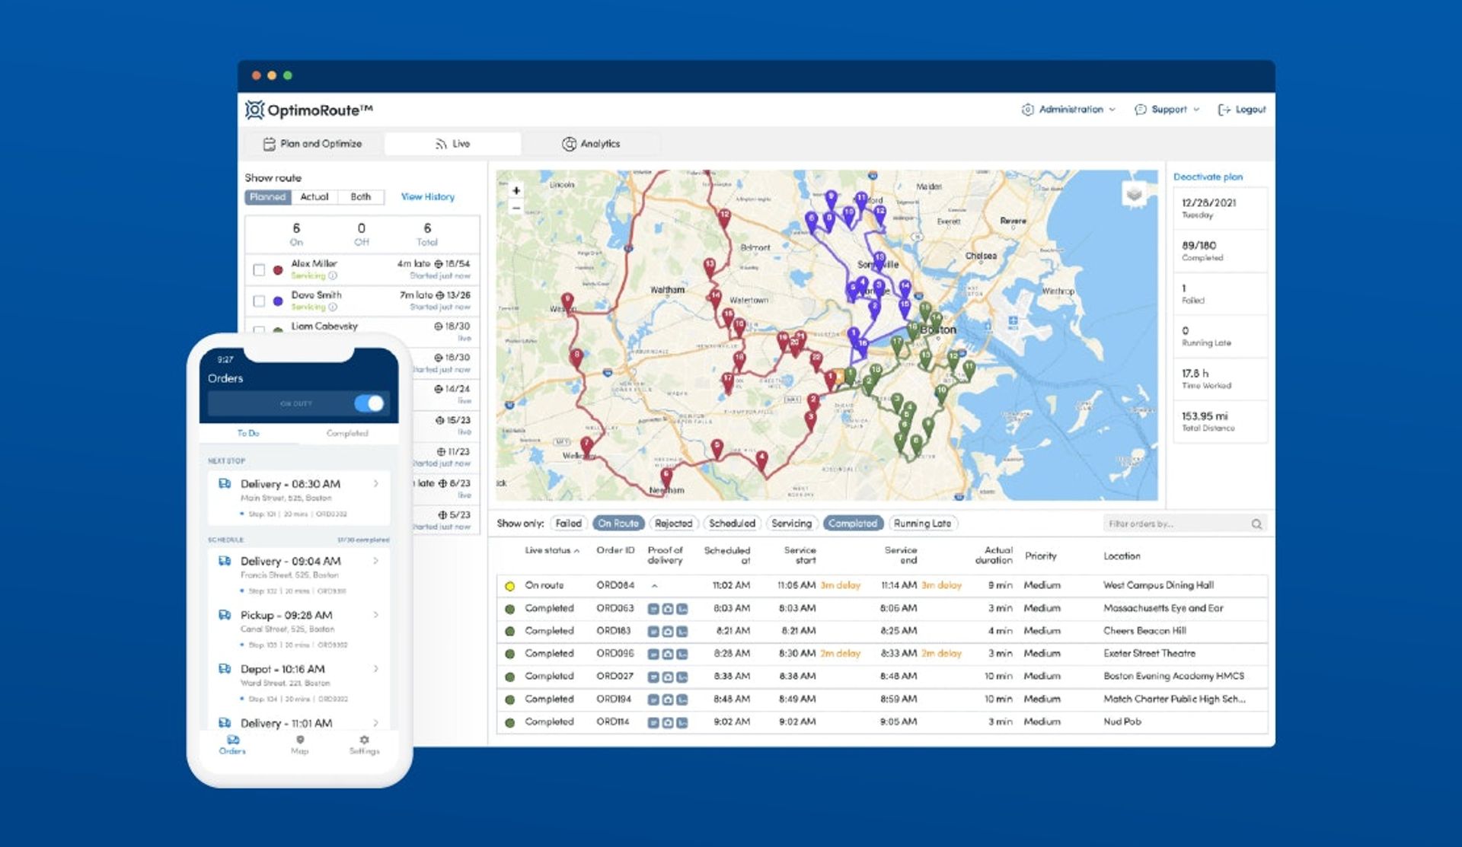Toggle the Scheduled filter chip
This screenshot has height=847, width=1462.
click(x=732, y=524)
